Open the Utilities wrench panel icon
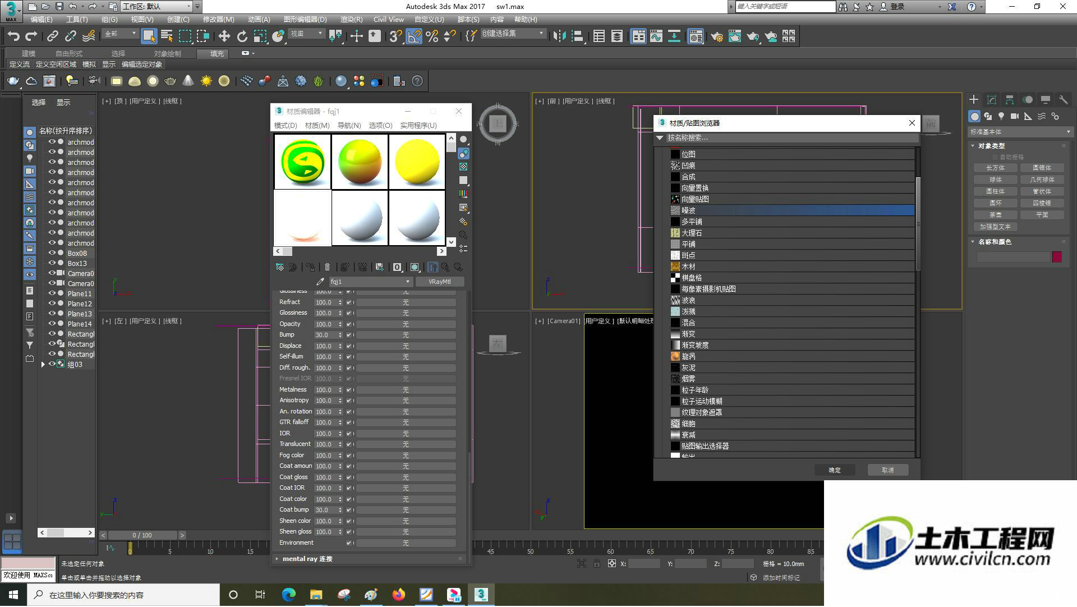The height and width of the screenshot is (607, 1077). click(1063, 100)
